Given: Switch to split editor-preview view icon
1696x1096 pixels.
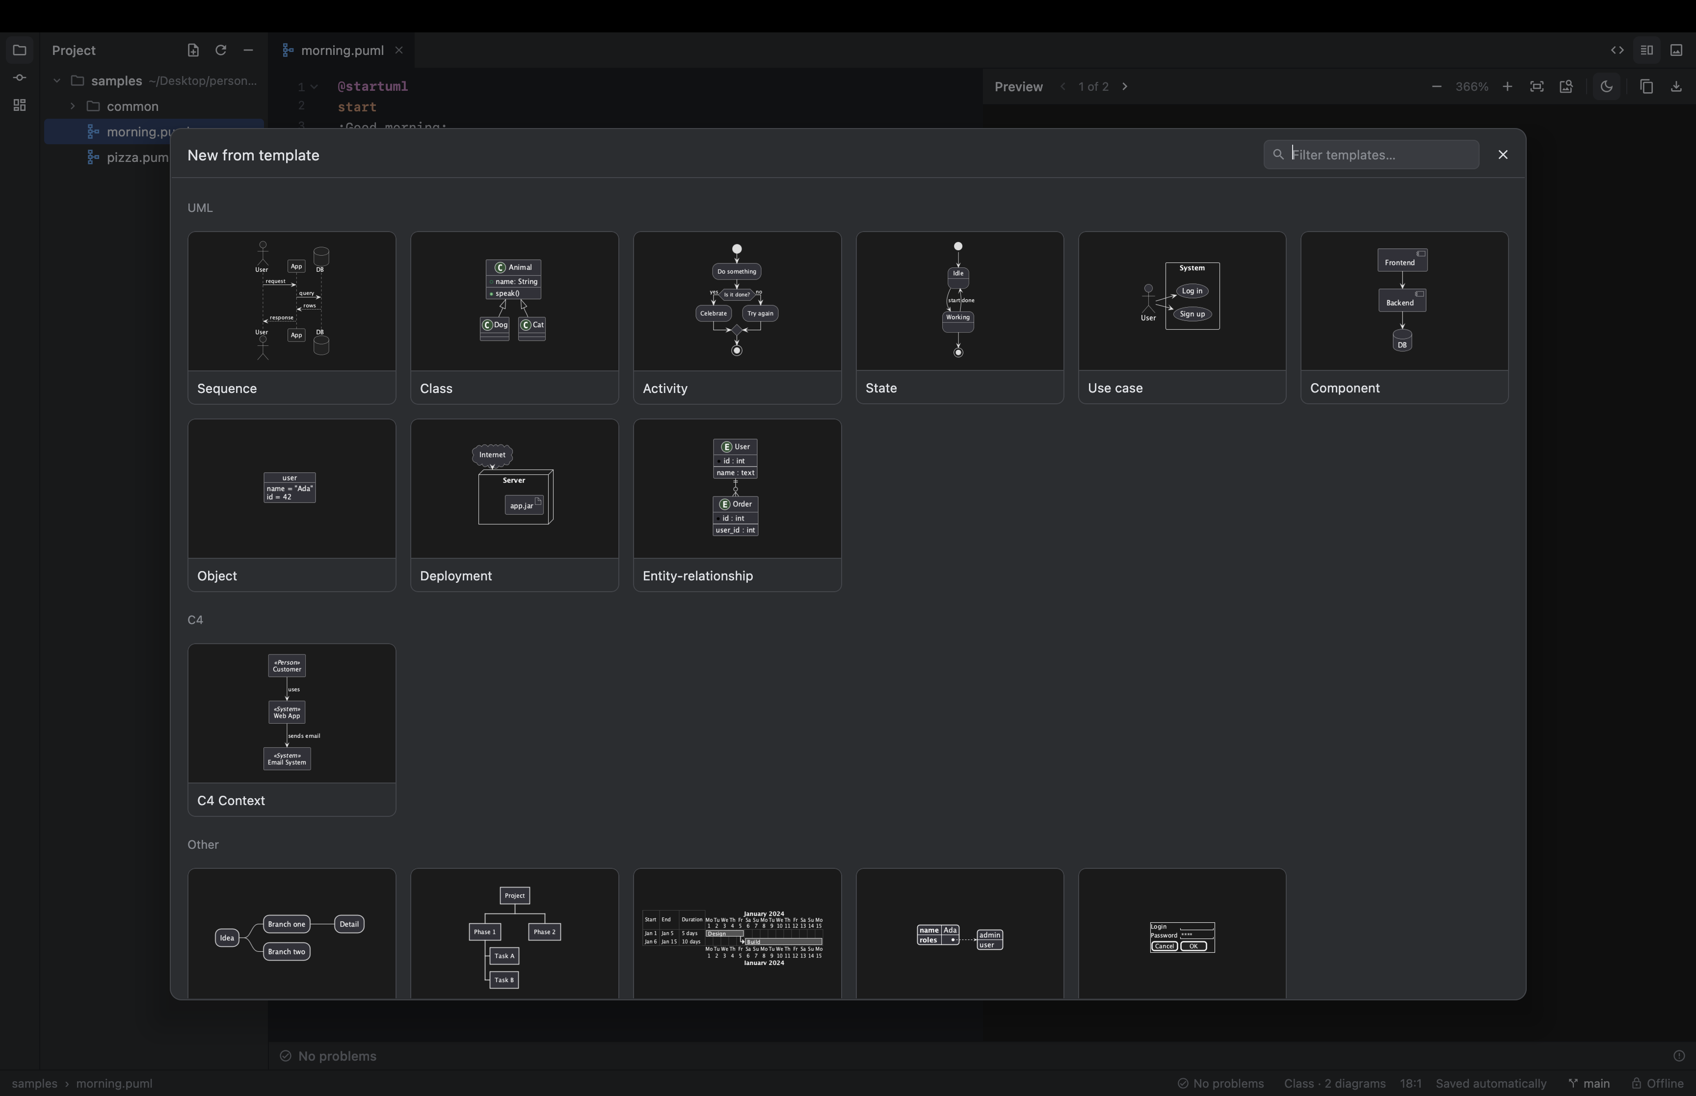Looking at the screenshot, I should click(1646, 50).
